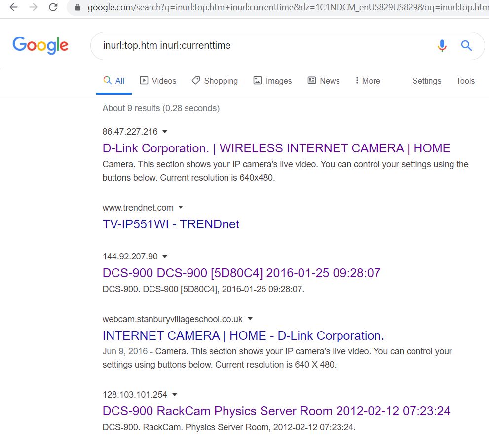Switch to the Videos tab
489x442 pixels.
click(158, 81)
